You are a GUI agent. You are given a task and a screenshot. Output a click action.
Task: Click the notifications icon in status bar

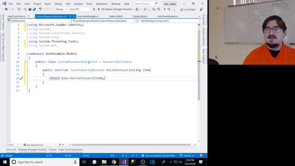[202, 156]
